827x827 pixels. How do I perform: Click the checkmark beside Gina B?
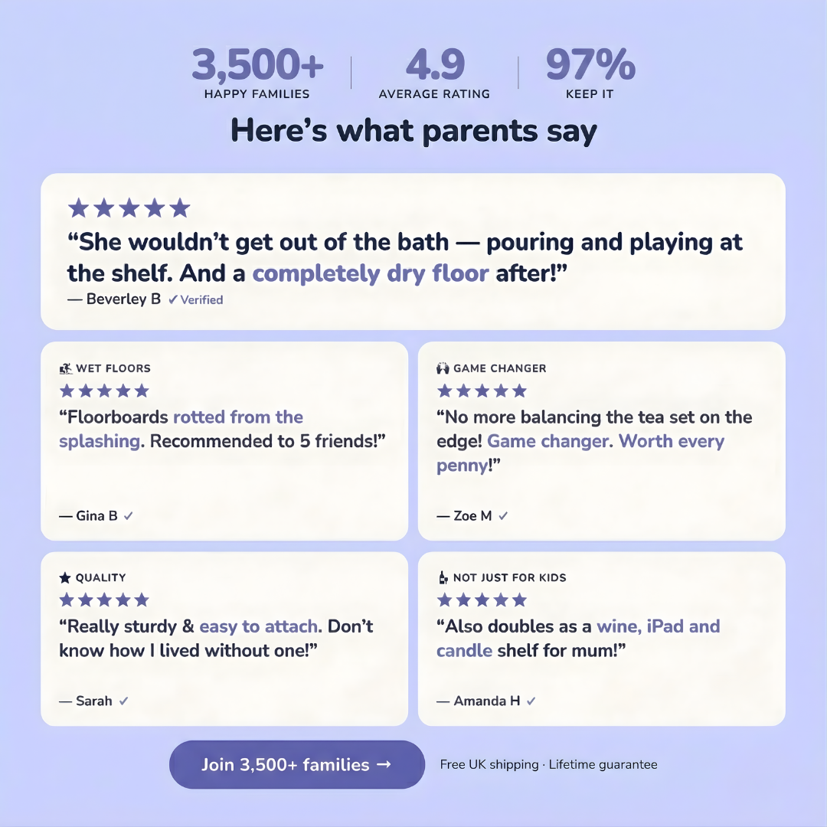[x=129, y=516]
